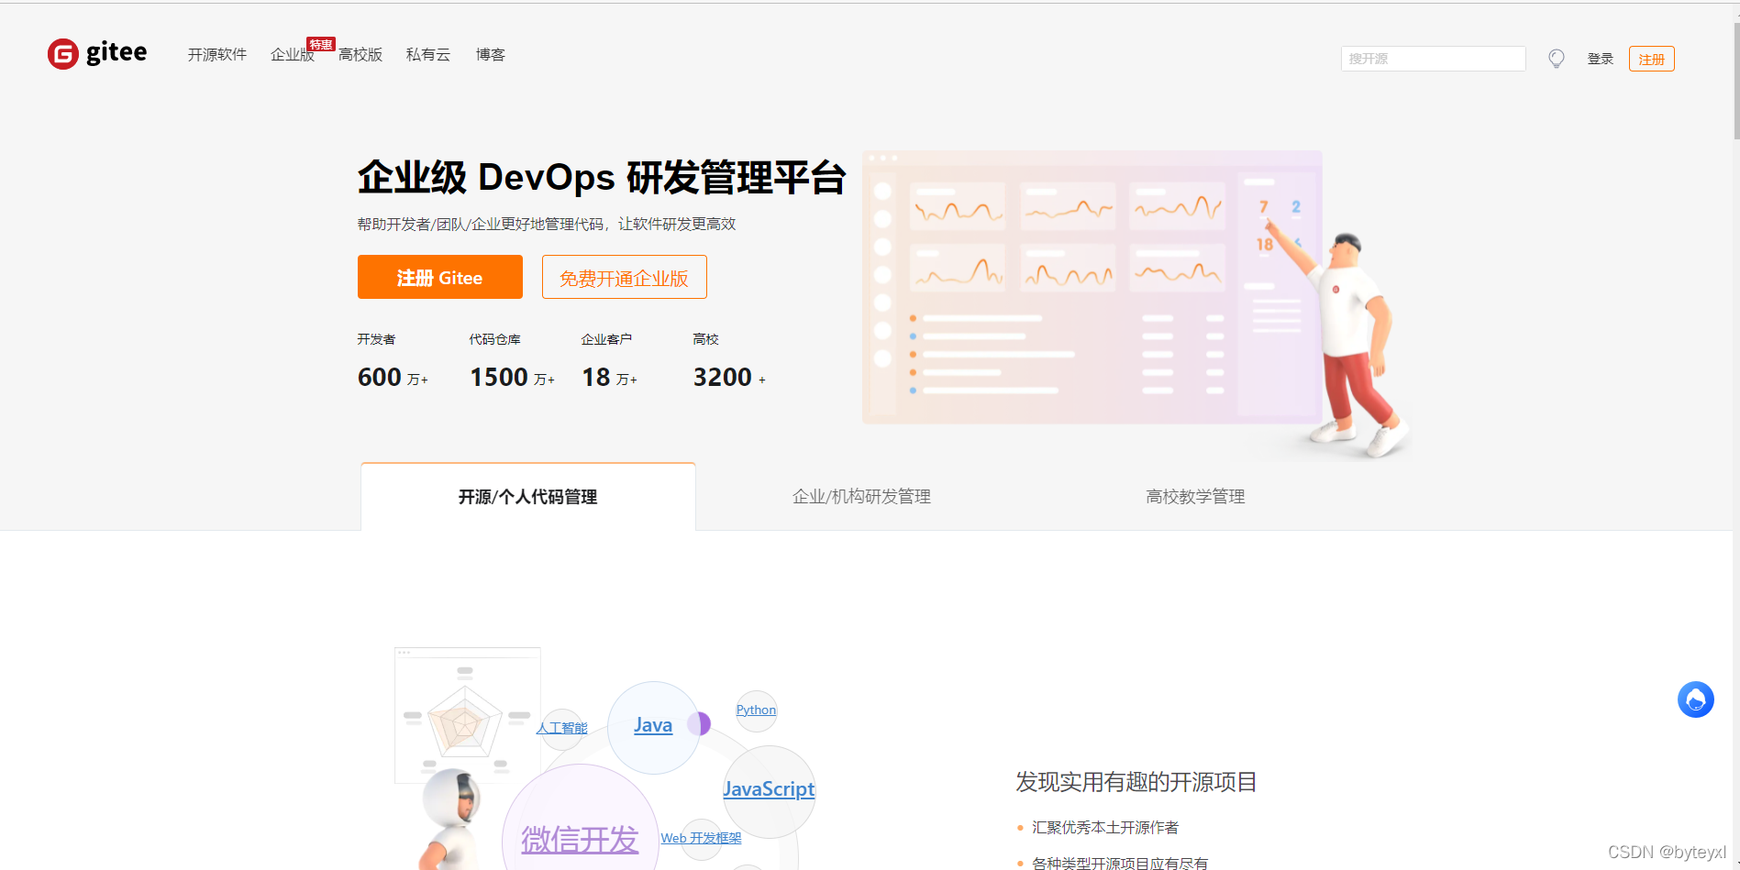Open the Java topic bubble link
This screenshot has height=870, width=1740.
653,725
